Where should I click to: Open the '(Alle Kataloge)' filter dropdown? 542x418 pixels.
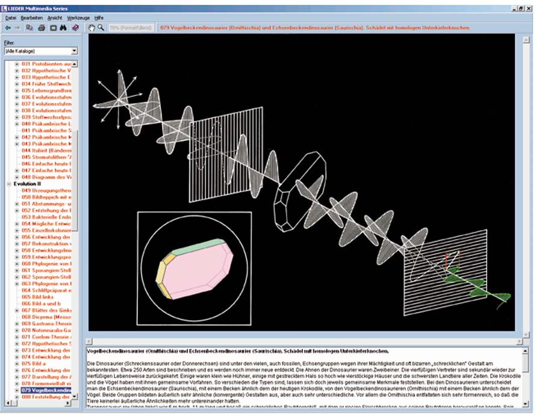73,52
